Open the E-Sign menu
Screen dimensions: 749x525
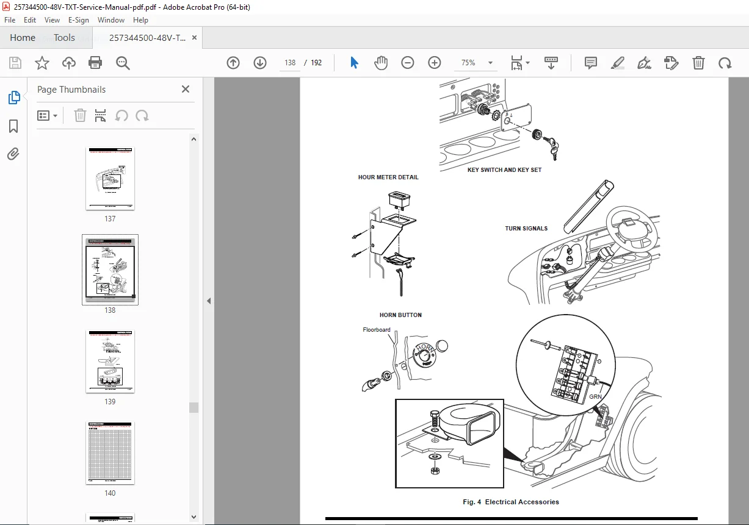[79, 20]
